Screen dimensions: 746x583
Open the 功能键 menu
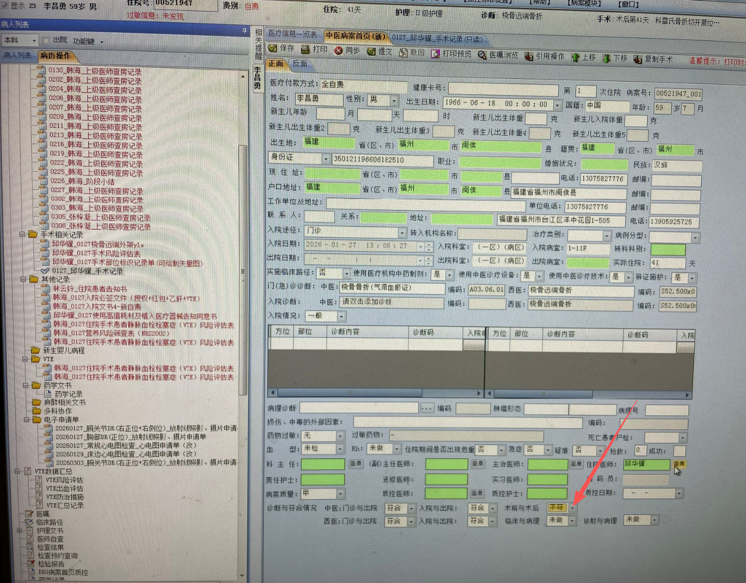tap(88, 42)
